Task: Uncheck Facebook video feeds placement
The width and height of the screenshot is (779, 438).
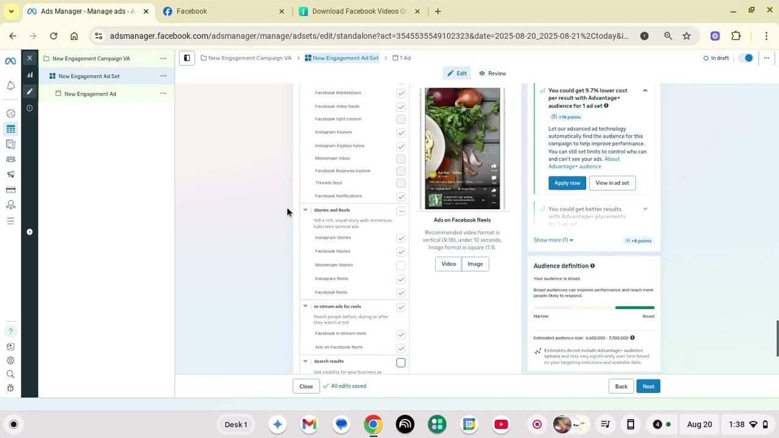Action: [x=400, y=106]
